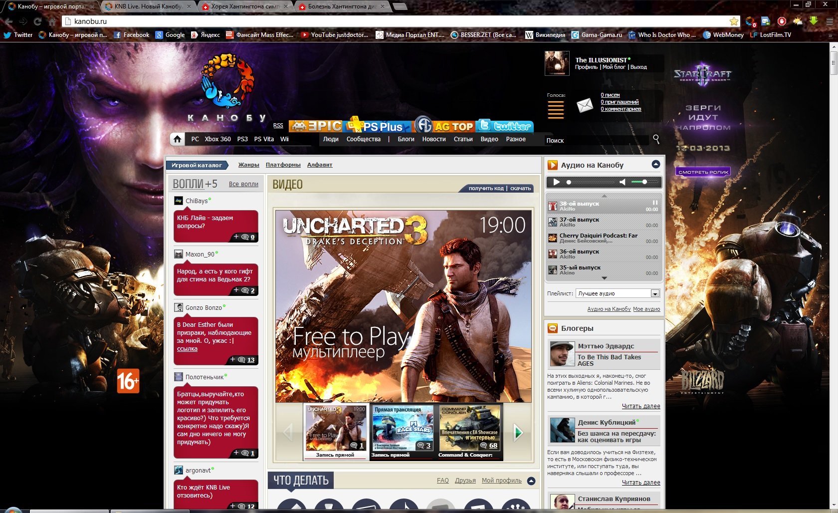Click скачать link in video header
The image size is (838, 513).
tap(520, 188)
